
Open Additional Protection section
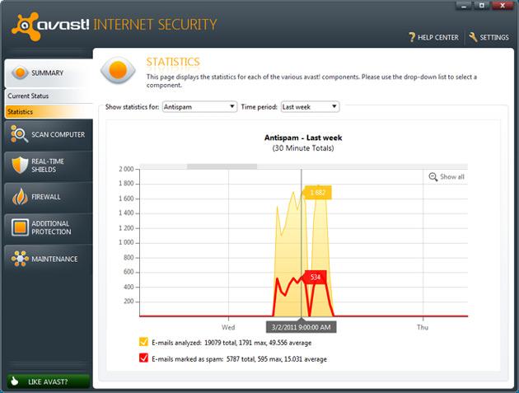coord(49,227)
